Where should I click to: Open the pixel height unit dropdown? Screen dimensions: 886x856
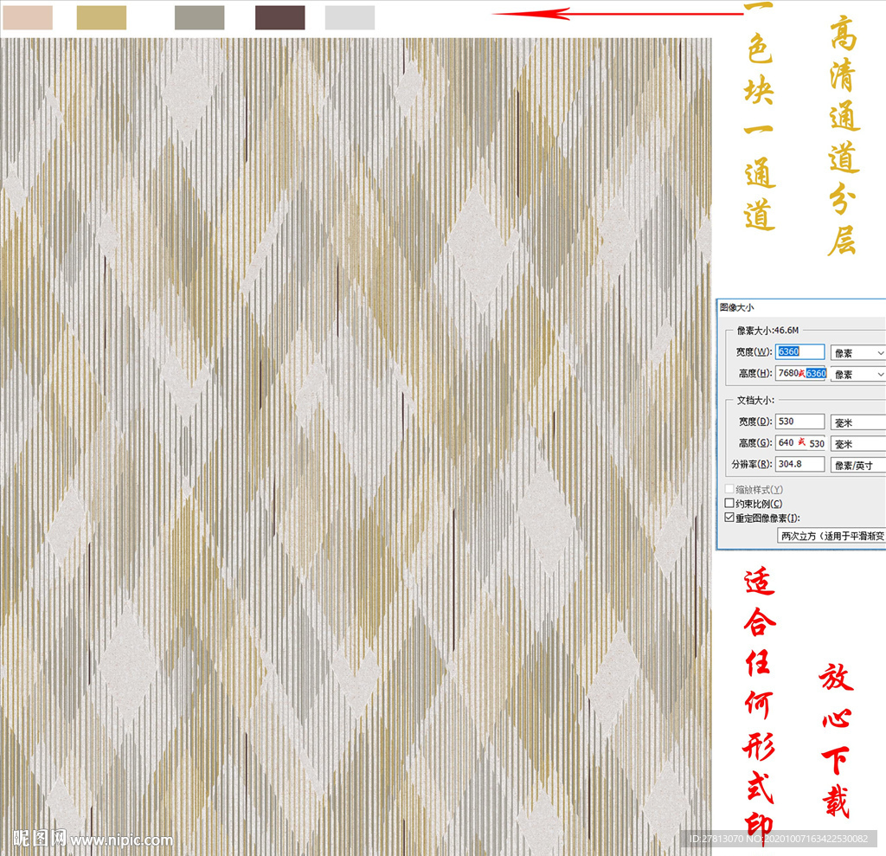[x=857, y=374]
